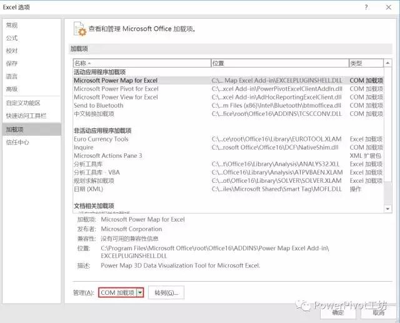Select 自定义功能区 in the sidebar
This screenshot has width=400, height=323.
23,103
